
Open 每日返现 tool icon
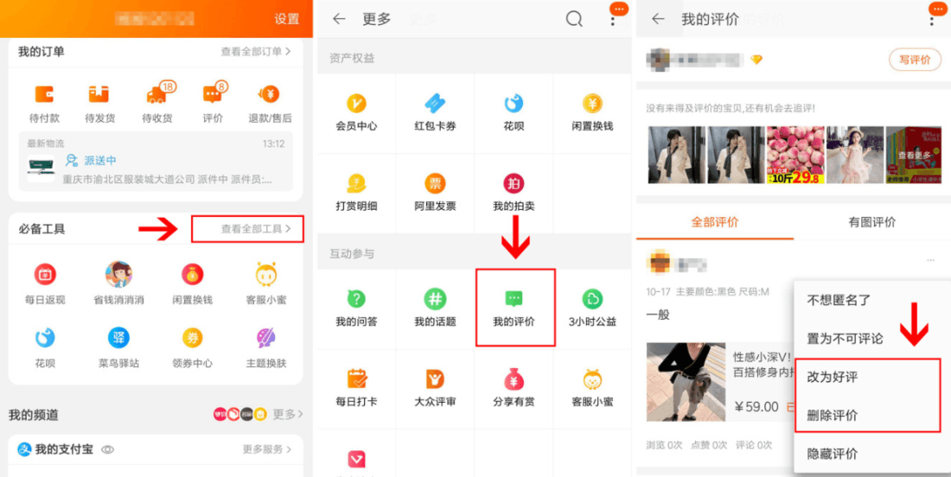pos(45,275)
